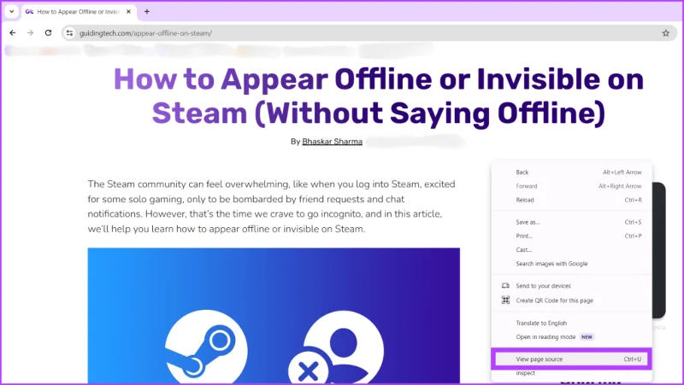The width and height of the screenshot is (684, 385).
Task: Bookmark this page with the star icon
Action: point(666,33)
